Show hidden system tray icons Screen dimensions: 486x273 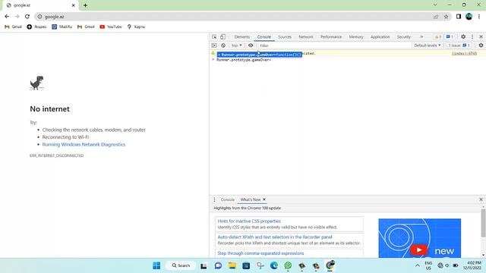pyautogui.click(x=417, y=265)
